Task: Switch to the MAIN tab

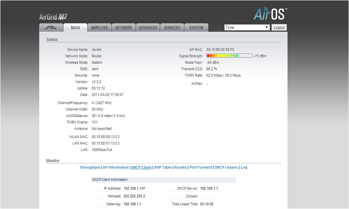Action: coord(75,28)
